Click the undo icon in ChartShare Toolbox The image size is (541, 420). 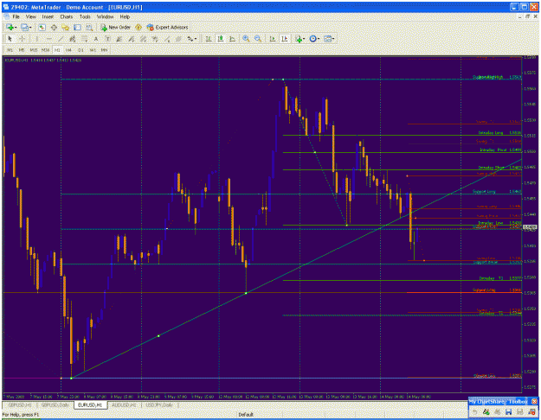474,411
